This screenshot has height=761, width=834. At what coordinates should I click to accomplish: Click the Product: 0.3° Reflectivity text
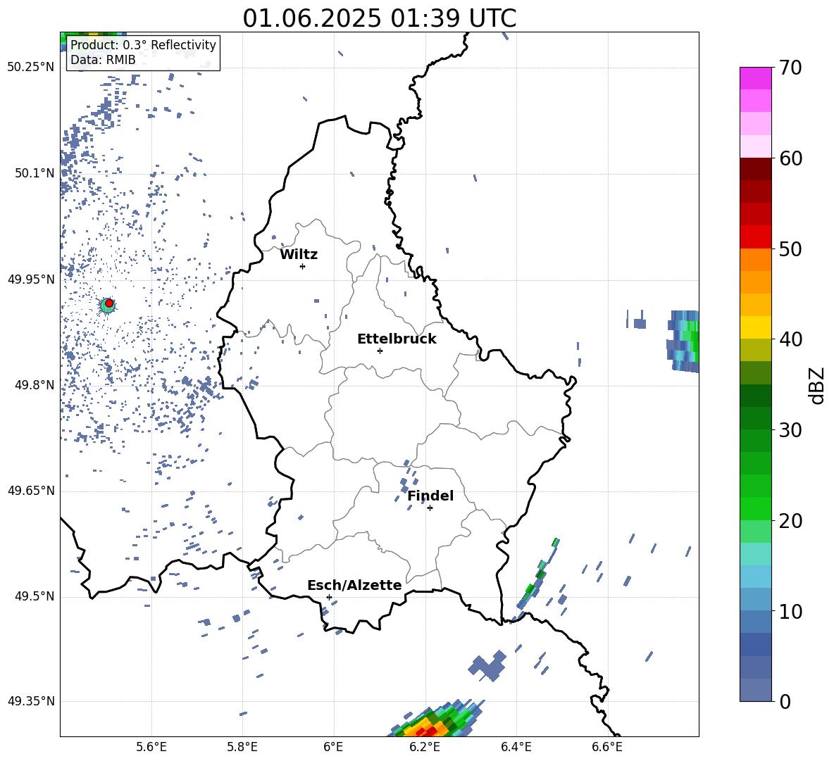(143, 44)
